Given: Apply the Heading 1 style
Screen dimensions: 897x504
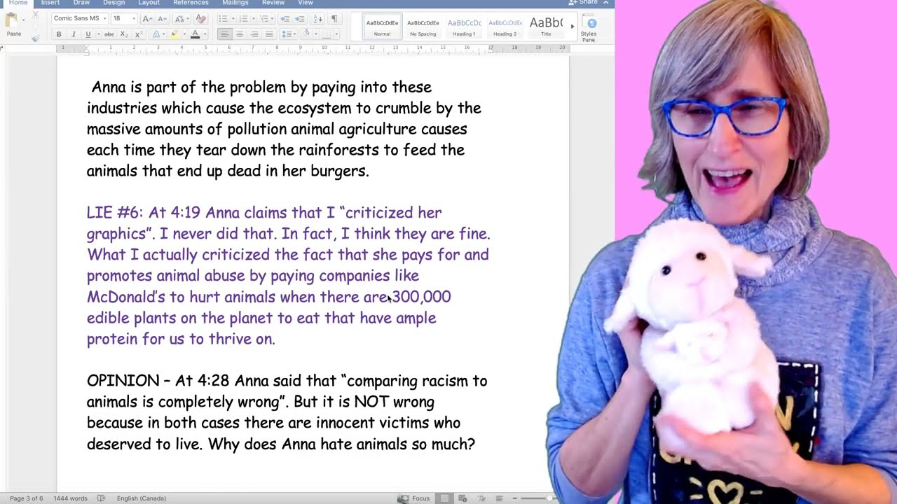Looking at the screenshot, I should coord(463,27).
